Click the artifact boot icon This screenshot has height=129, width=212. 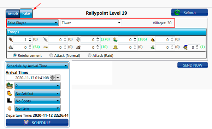(10, 93)
